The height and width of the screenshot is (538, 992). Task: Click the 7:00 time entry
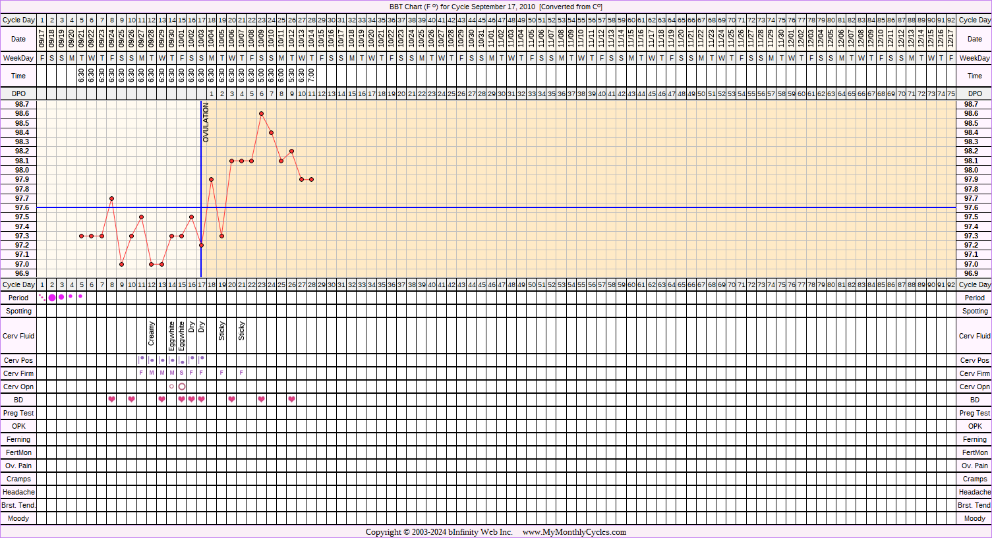tap(311, 76)
